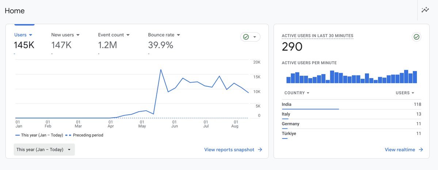The height and width of the screenshot is (170, 438).
Task: Open View reports snapshot link
Action: pos(229,150)
